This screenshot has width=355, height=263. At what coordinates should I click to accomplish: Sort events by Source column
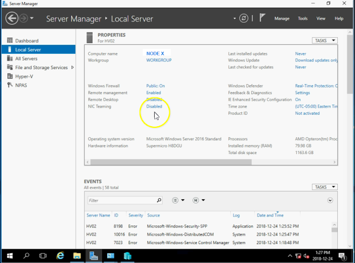point(153,215)
